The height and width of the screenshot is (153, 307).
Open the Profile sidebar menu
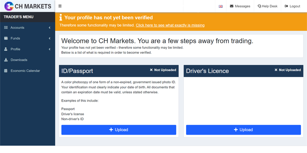27,49
